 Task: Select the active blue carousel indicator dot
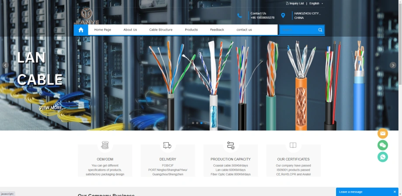point(201,123)
